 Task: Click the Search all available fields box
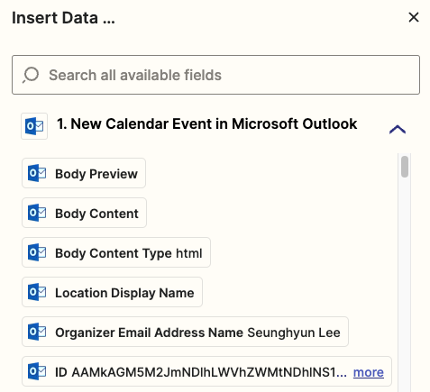215,75
